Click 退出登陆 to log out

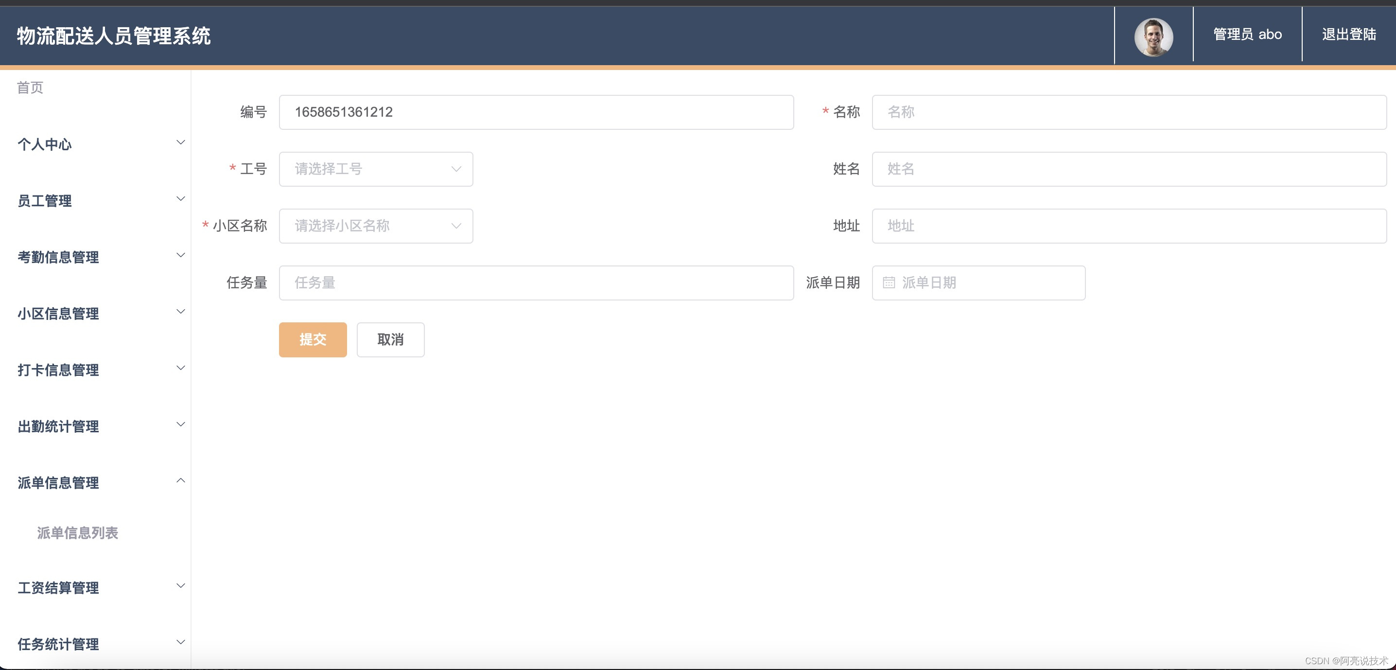click(x=1349, y=35)
